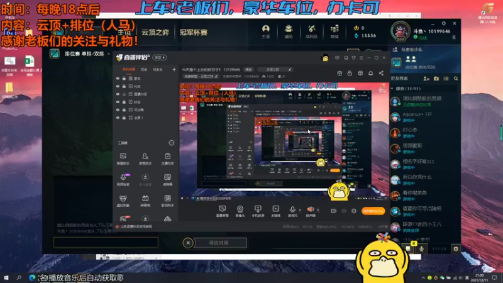The height and width of the screenshot is (283, 503).
Task: Open the hamburger menu in streaming app title bar
Action: [x=361, y=58]
